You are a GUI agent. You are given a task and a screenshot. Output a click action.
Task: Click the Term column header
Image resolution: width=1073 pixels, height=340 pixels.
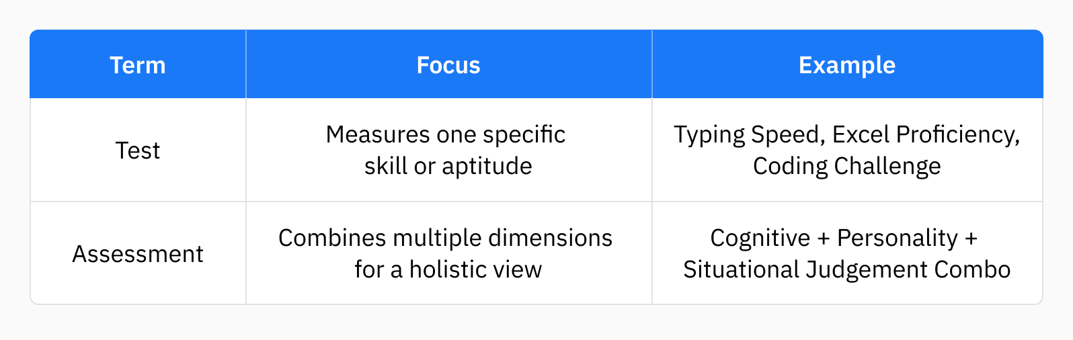tap(138, 65)
